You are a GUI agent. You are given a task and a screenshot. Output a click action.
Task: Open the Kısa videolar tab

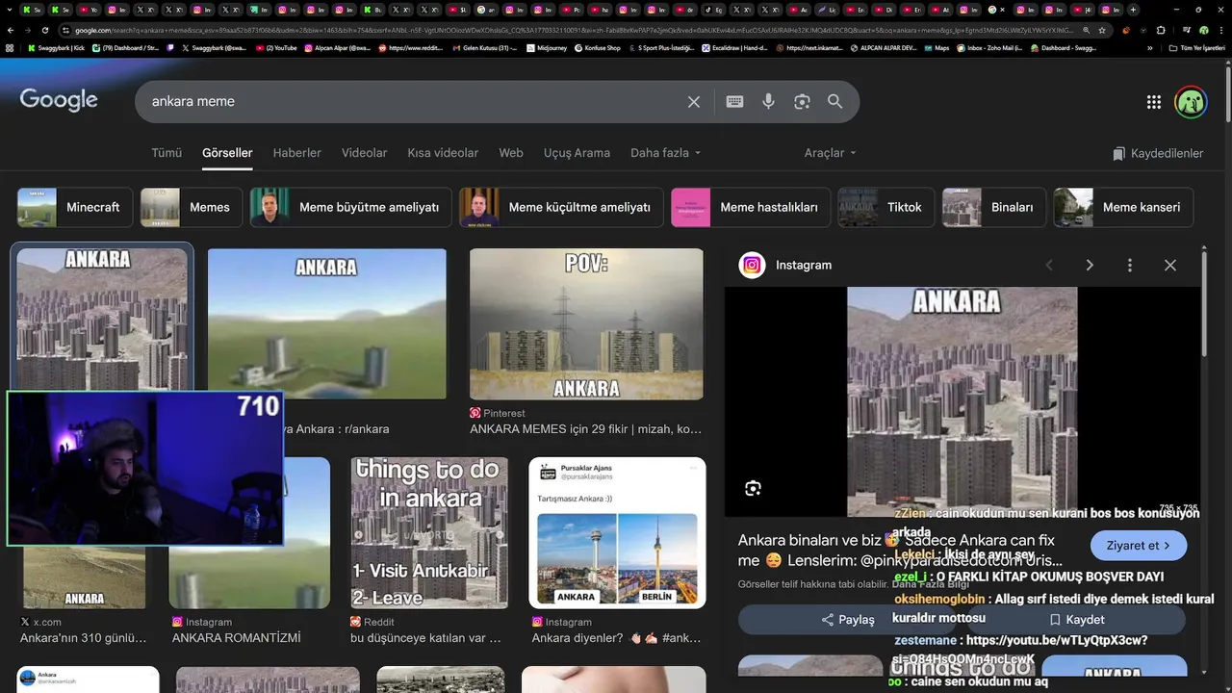tap(443, 153)
